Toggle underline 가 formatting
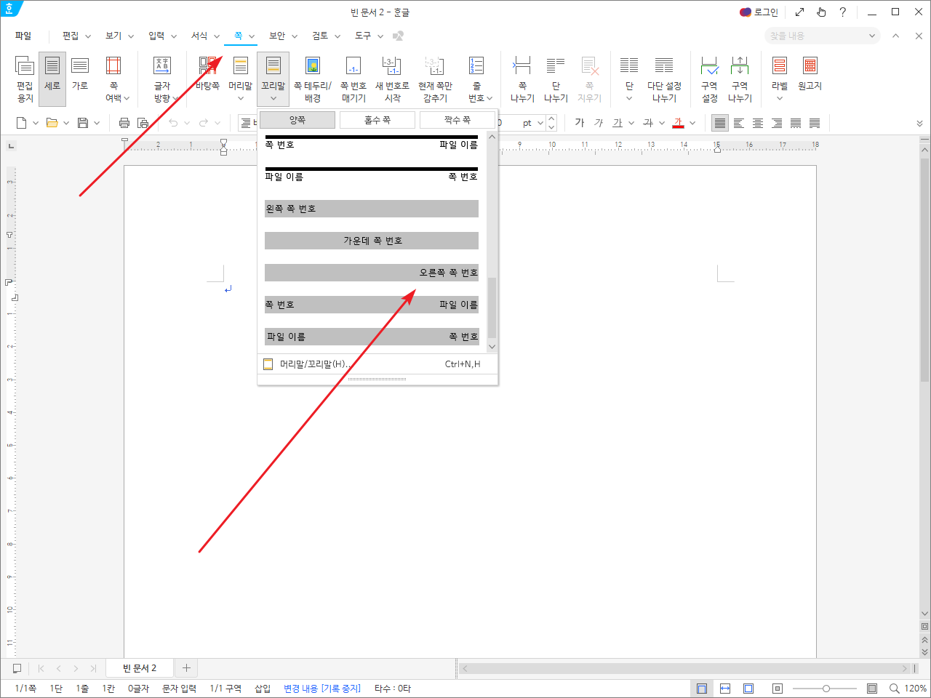931x698 pixels. (618, 123)
